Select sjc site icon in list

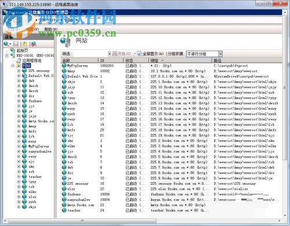tap(64, 135)
